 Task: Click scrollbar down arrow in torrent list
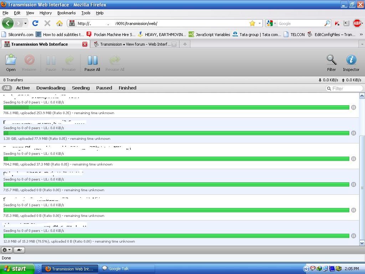(362, 243)
